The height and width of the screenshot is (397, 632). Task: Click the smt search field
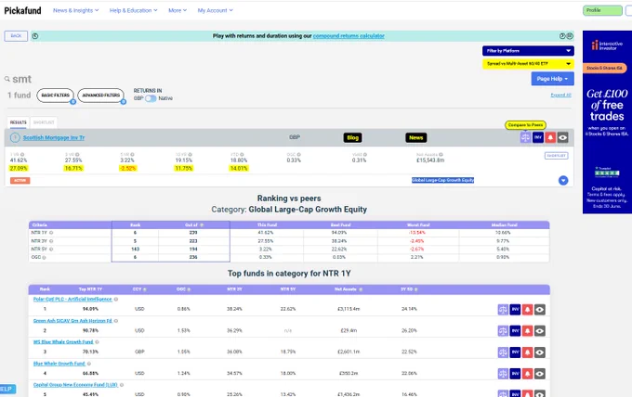click(21, 79)
